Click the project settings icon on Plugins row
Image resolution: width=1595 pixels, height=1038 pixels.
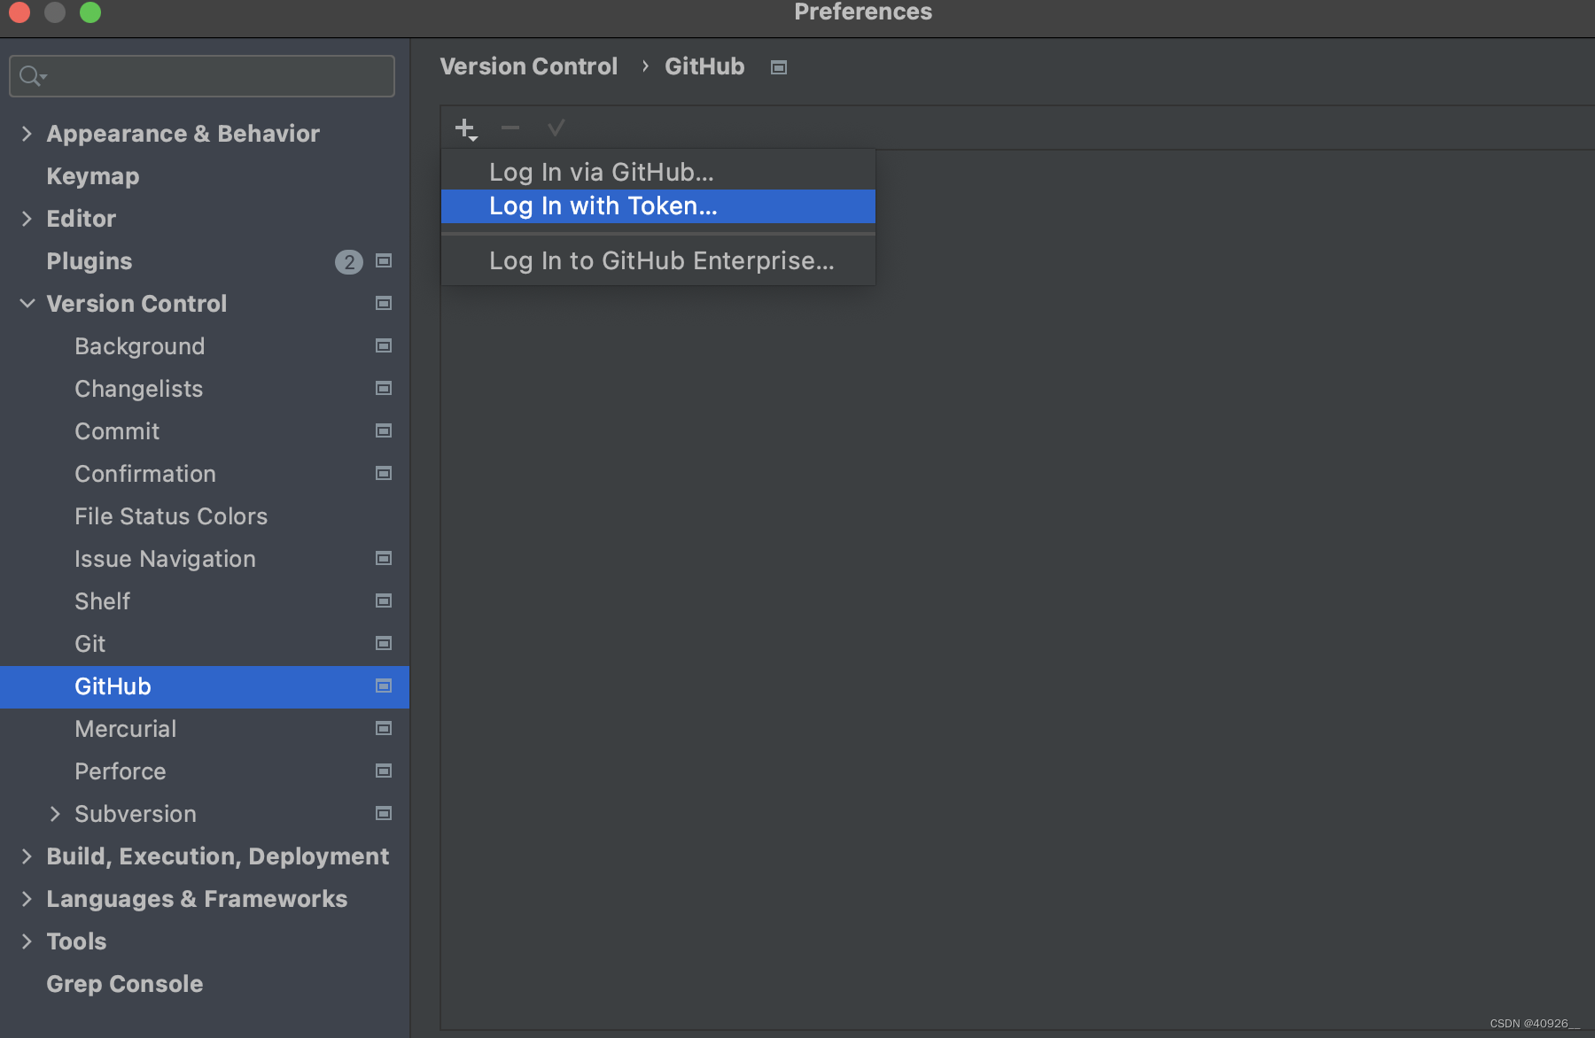tap(384, 261)
